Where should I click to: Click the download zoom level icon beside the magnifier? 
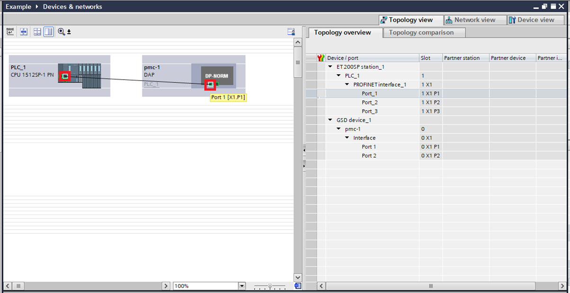tap(69, 32)
